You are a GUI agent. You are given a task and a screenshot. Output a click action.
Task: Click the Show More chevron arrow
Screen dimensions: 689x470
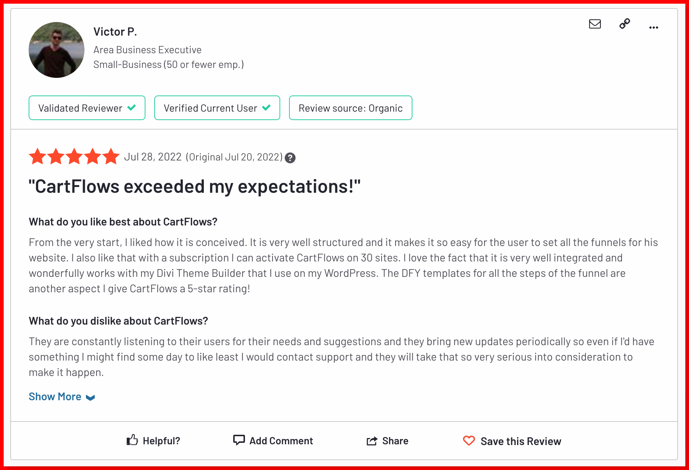coord(90,398)
